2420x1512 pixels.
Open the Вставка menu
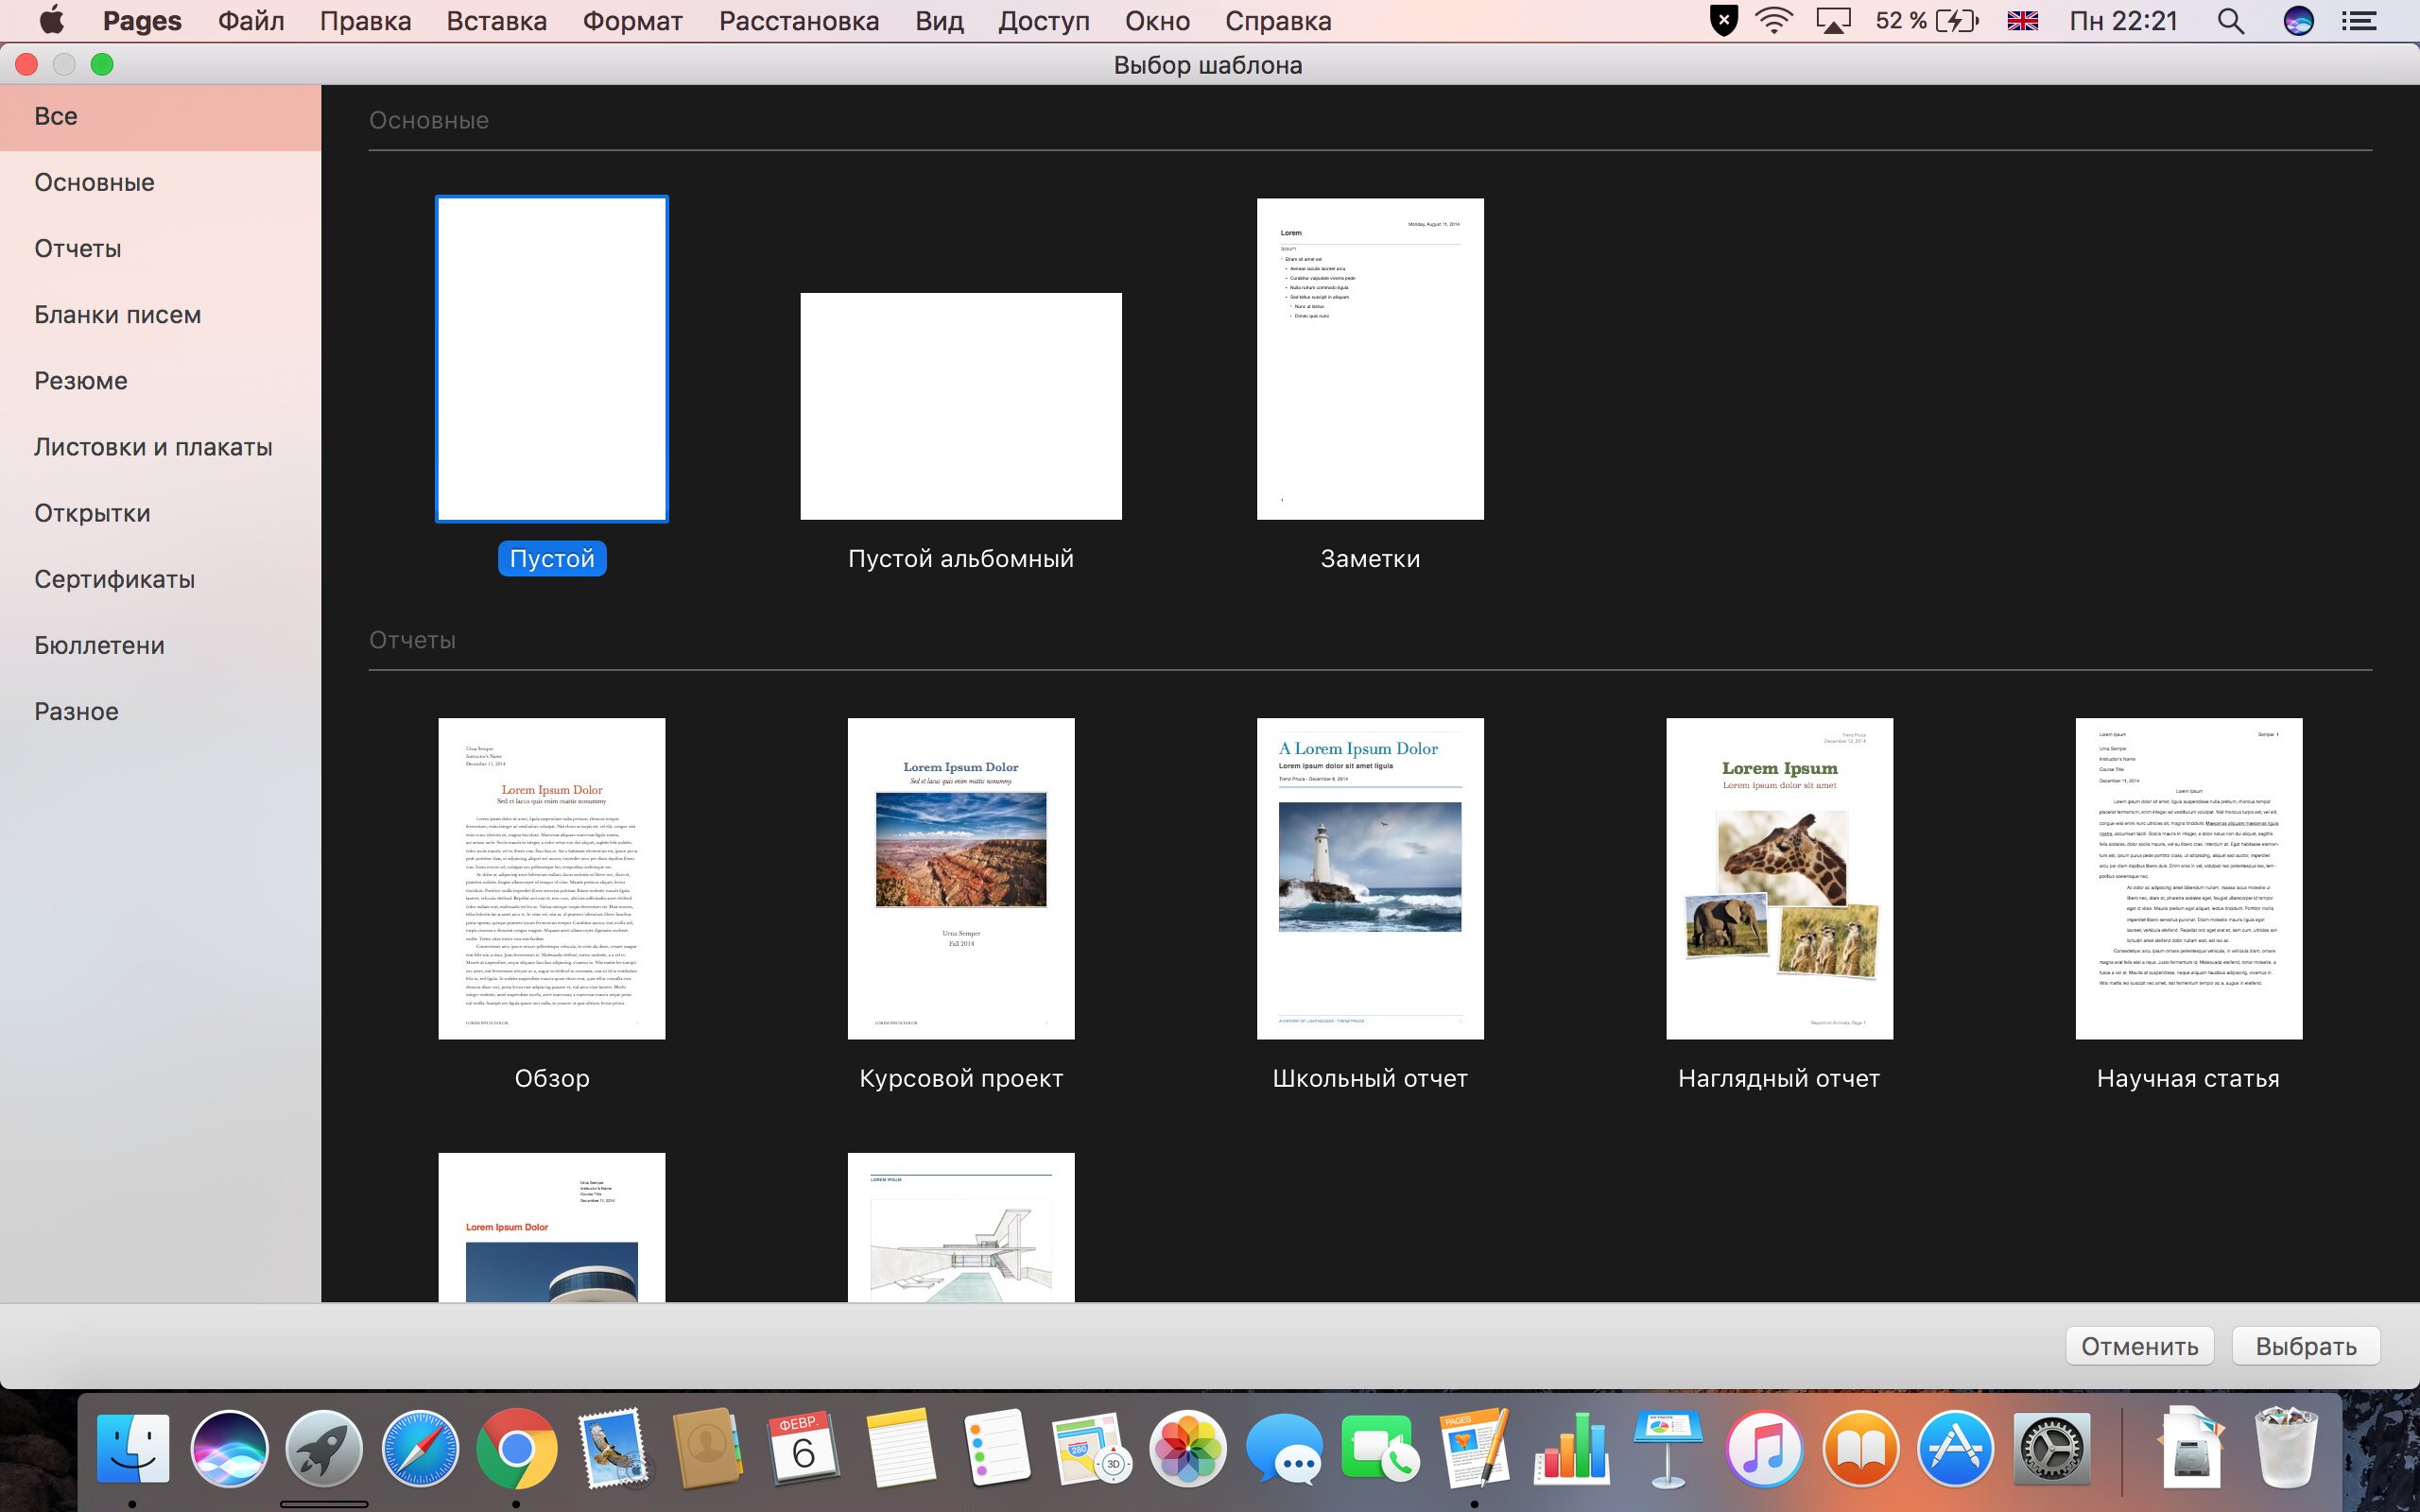[x=496, y=21]
